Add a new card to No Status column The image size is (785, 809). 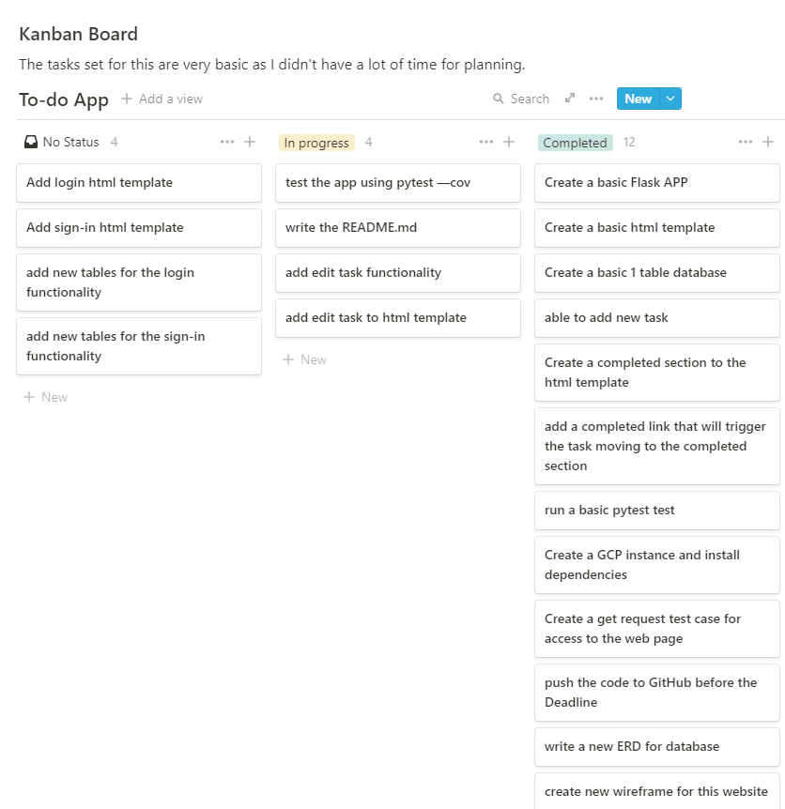click(x=249, y=141)
